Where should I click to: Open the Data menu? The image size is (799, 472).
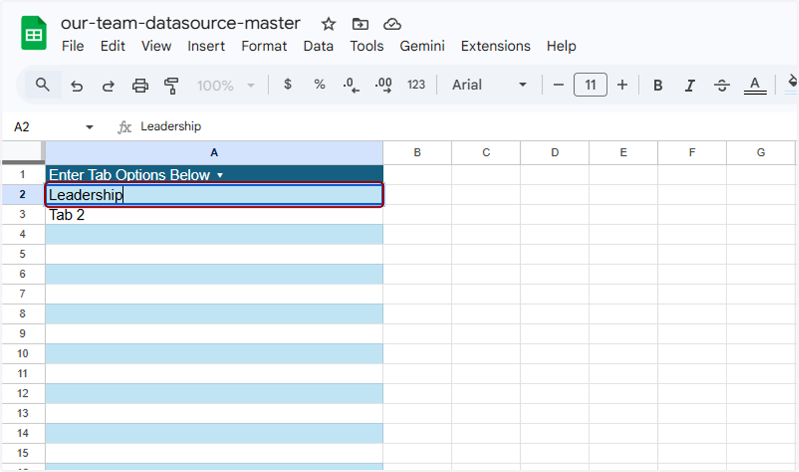pos(318,46)
